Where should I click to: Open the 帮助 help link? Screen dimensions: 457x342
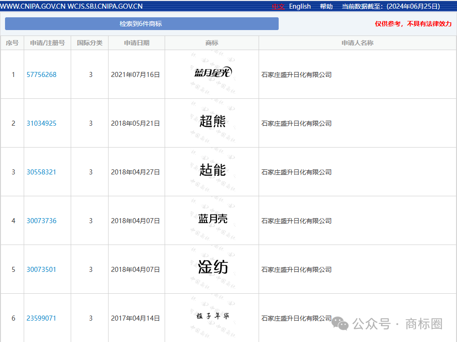pos(326,6)
